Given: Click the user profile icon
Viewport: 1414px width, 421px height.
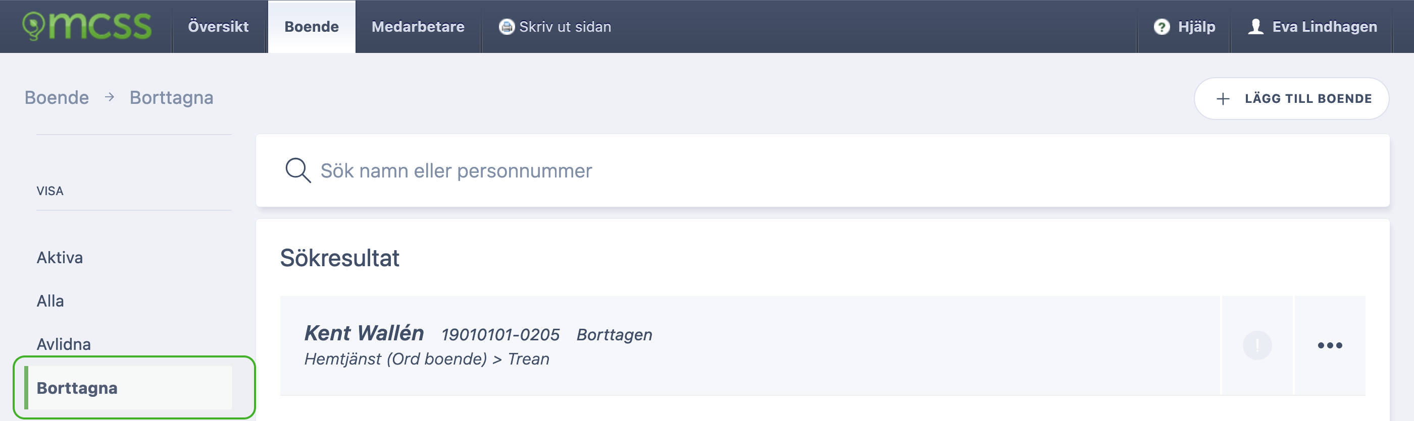Looking at the screenshot, I should tap(1255, 26).
